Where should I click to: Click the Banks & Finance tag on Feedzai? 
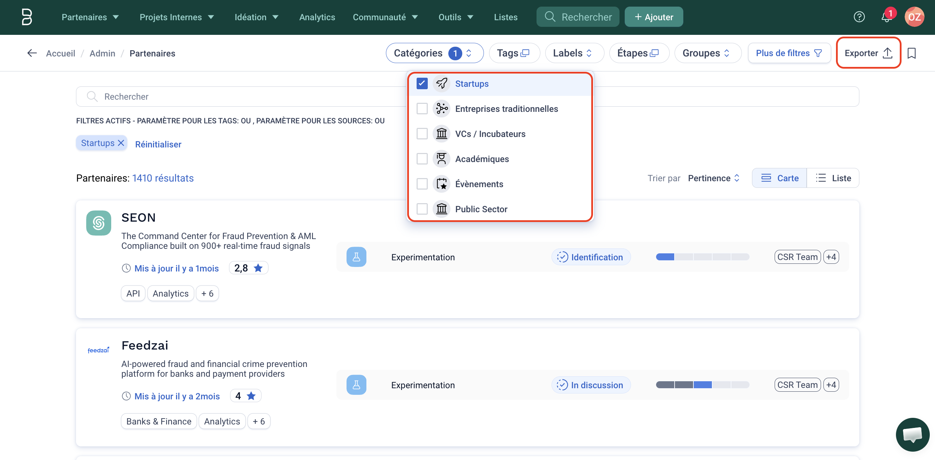coord(159,421)
